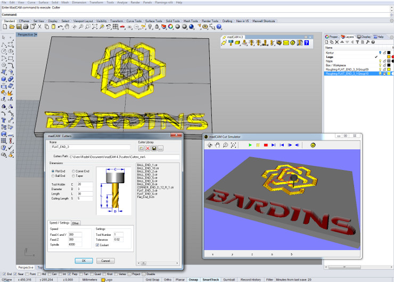Click the Layers color wheel icon in toolbar
The image size is (394, 282).
pyautogui.click(x=170, y=27)
